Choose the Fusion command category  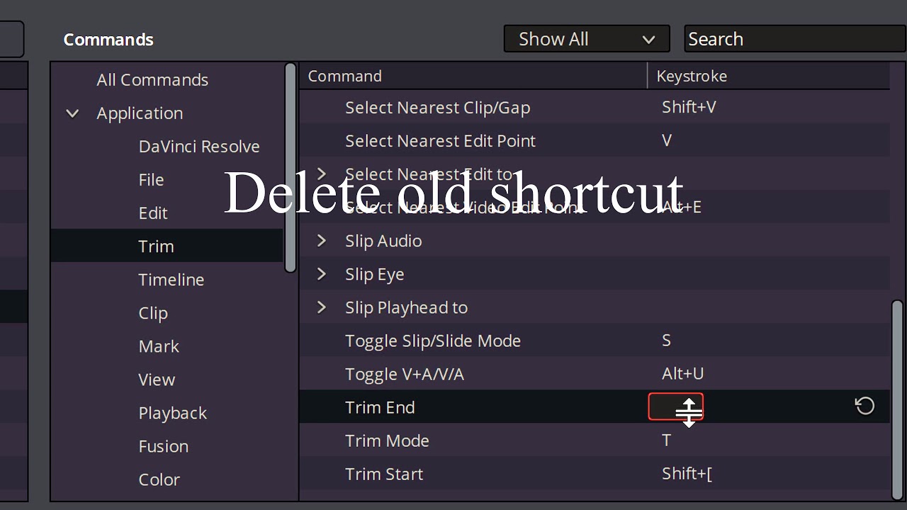click(x=164, y=446)
